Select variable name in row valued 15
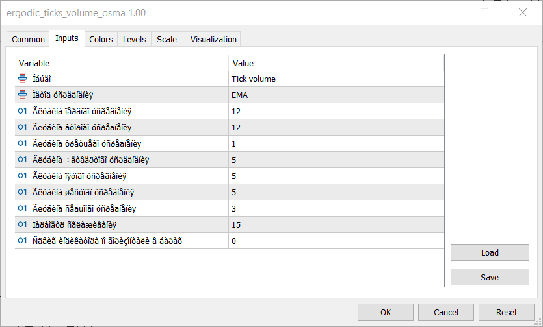The width and height of the screenshot is (543, 327). (x=74, y=225)
